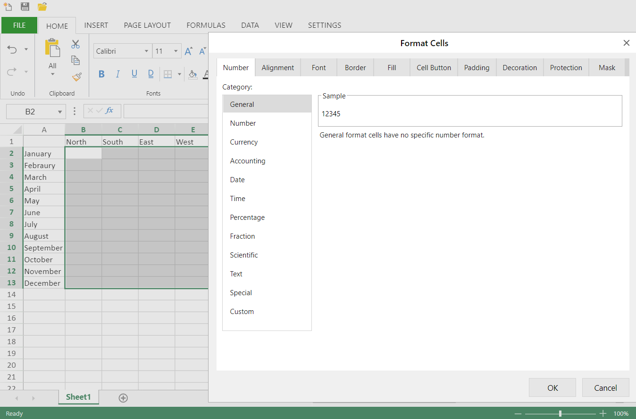Select the Currency category
636x419 pixels.
tap(267, 142)
